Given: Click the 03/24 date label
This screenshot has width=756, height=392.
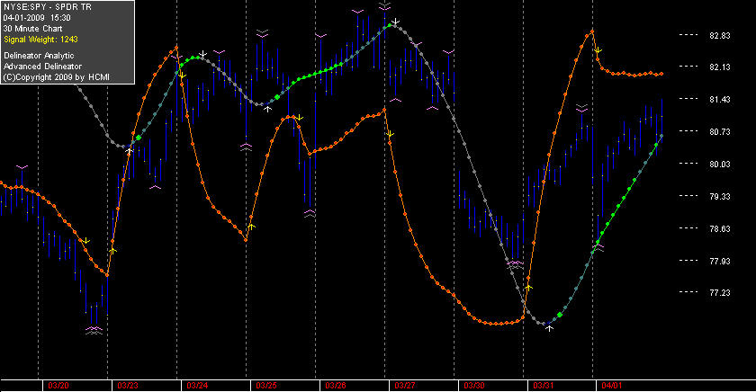Looking at the screenshot, I should coord(197,386).
